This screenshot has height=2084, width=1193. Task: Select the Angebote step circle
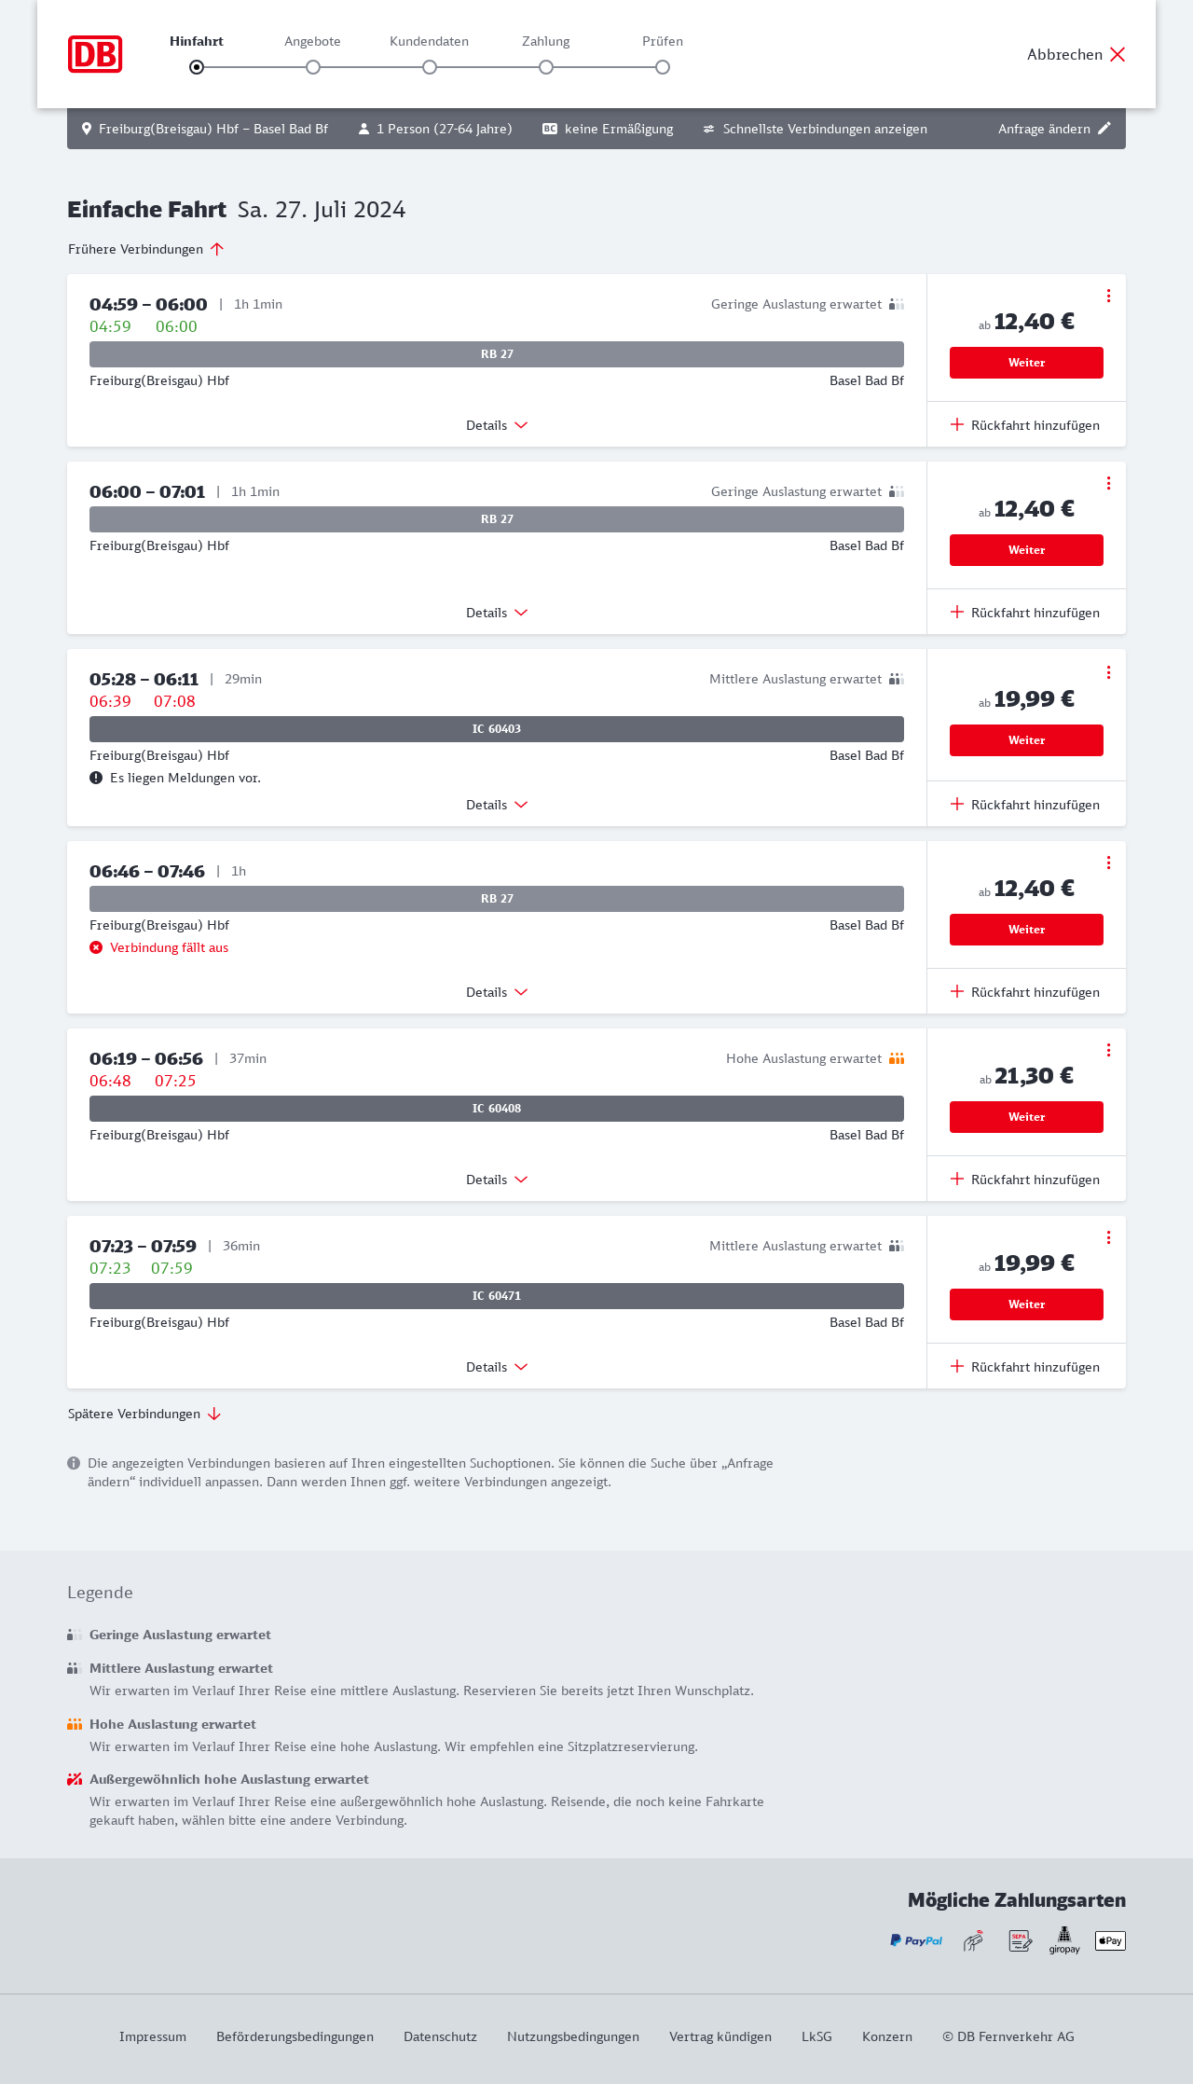(x=313, y=67)
